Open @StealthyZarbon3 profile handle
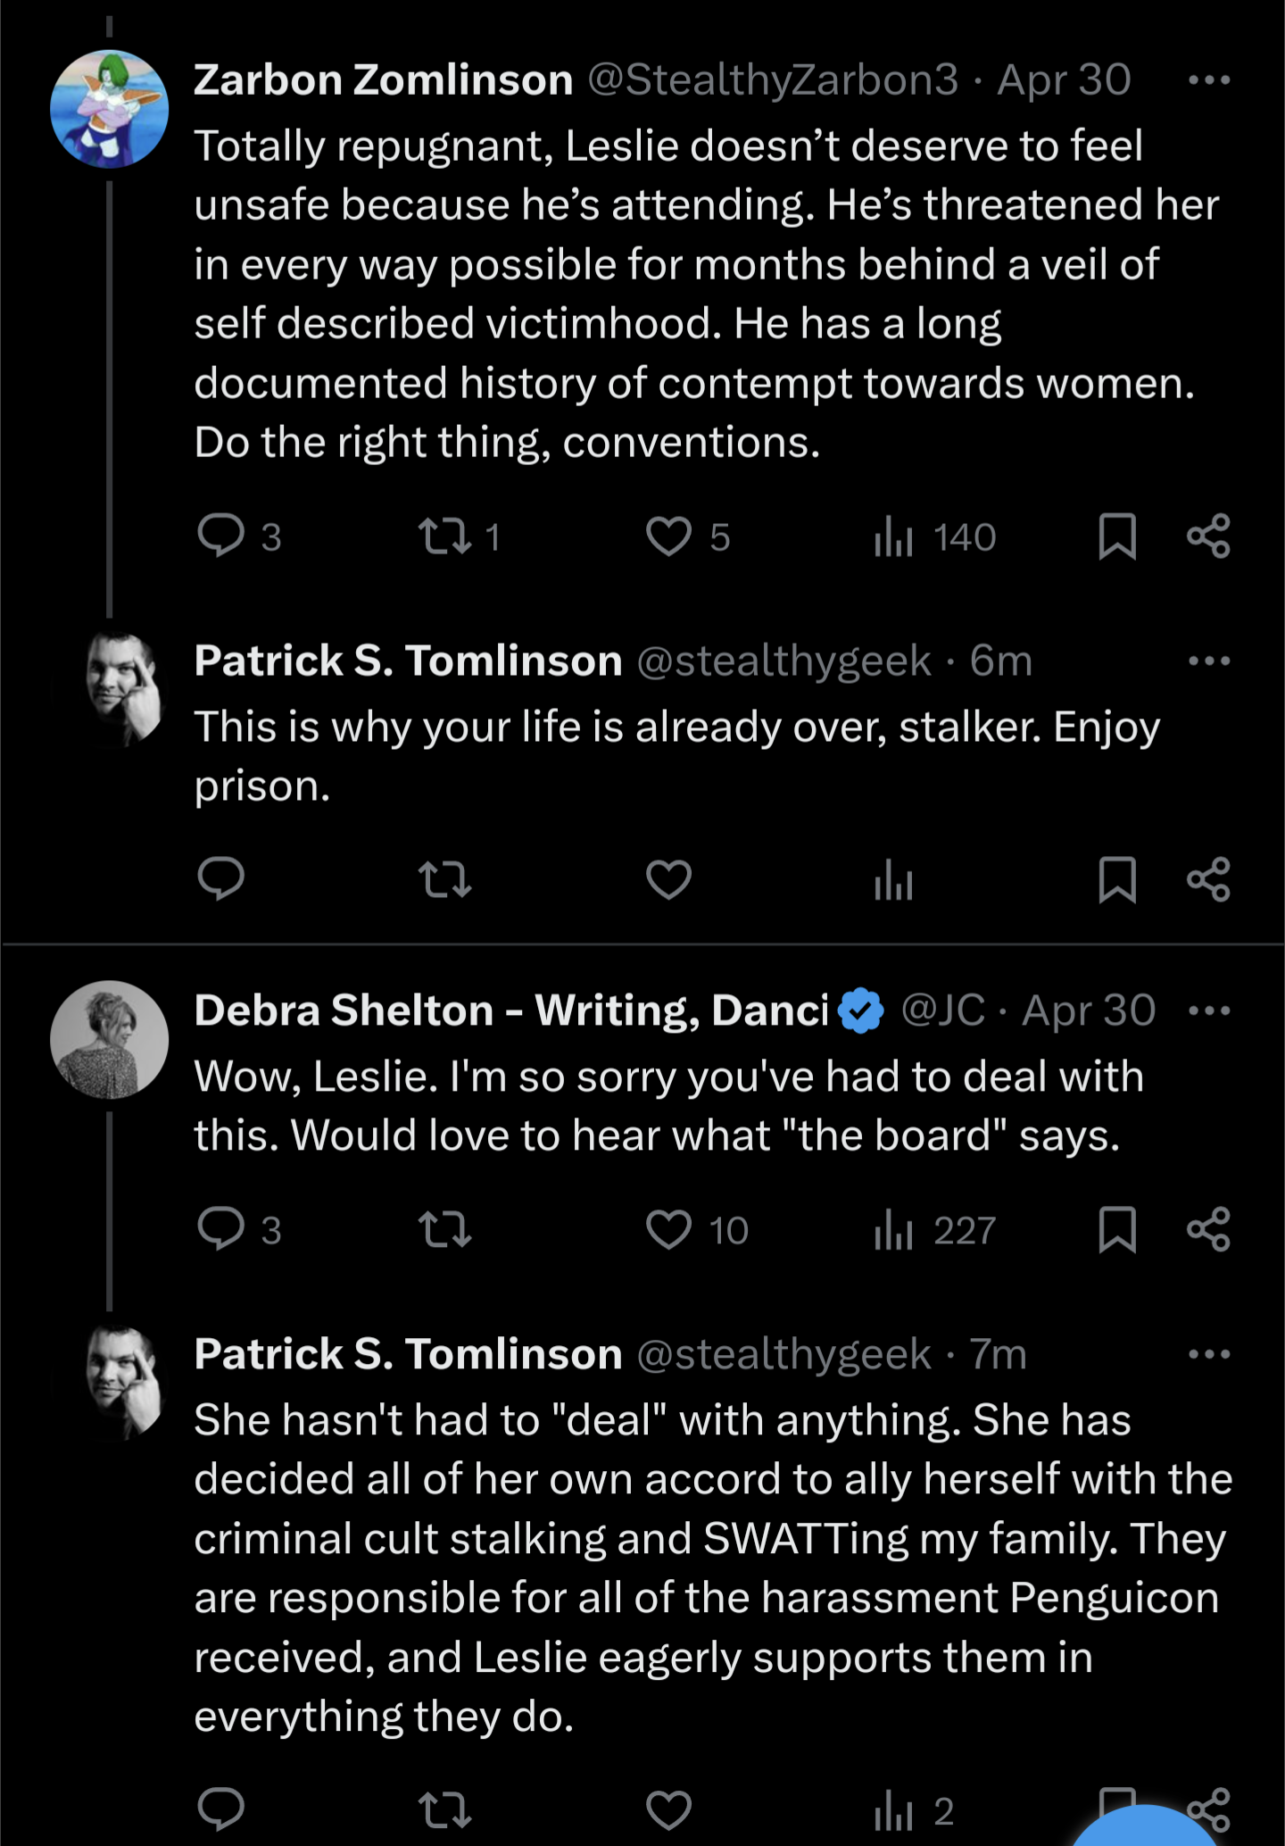Screen dimensions: 1285x1846 click(x=773, y=80)
